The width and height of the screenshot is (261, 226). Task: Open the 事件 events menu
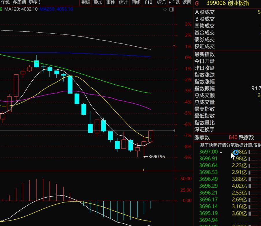click(111, 3)
